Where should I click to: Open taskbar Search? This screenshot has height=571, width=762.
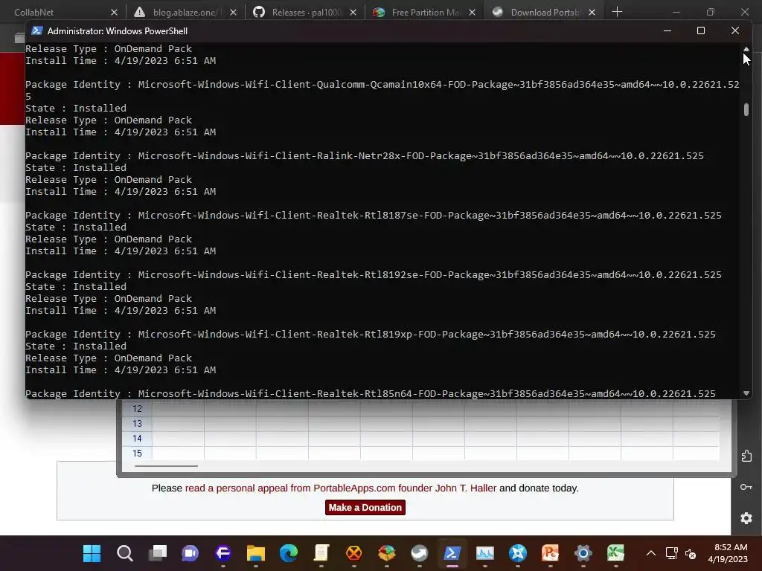coord(125,553)
